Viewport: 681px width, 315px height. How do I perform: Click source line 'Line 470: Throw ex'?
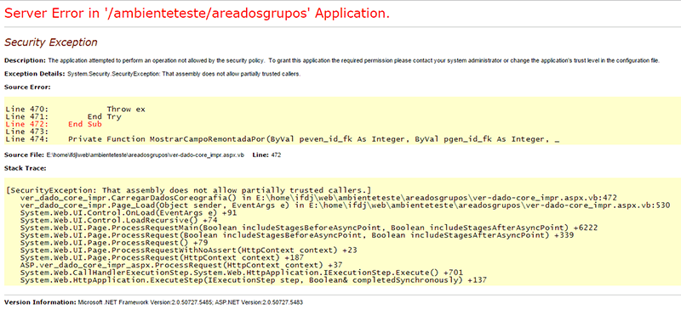pos(76,110)
